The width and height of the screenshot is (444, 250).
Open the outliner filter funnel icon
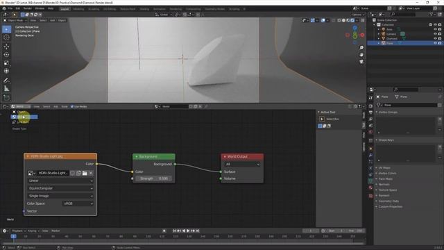click(x=432, y=14)
